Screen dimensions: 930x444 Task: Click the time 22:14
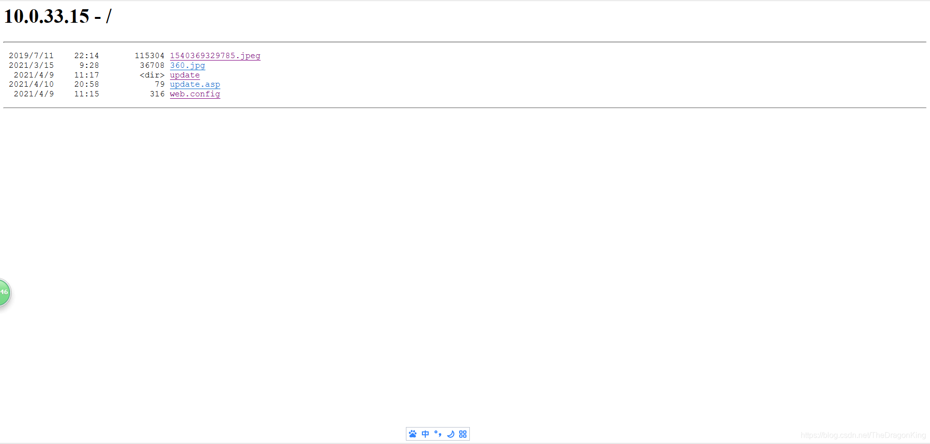(87, 56)
